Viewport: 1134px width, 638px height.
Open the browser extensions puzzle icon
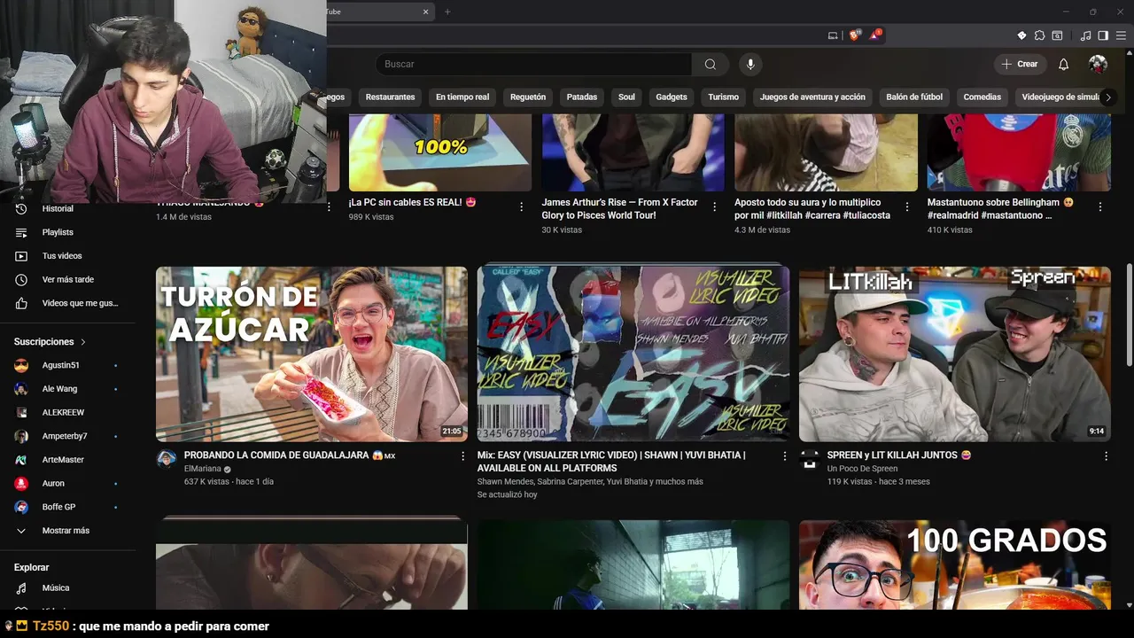[x=1039, y=35]
